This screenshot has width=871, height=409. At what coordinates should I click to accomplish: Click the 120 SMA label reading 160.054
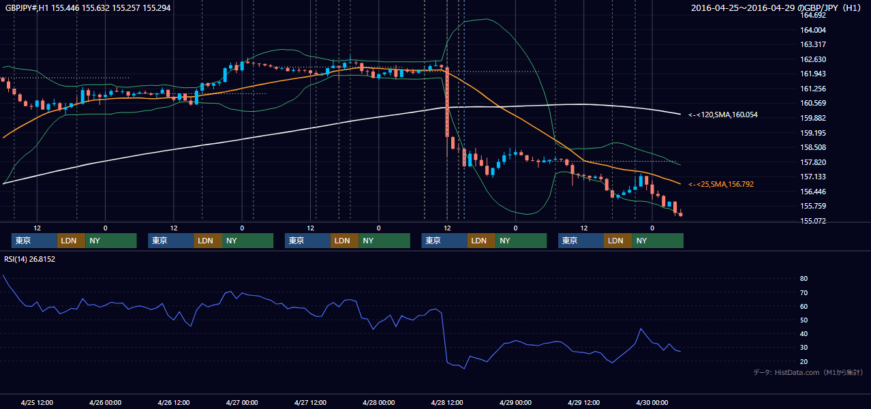pos(722,115)
